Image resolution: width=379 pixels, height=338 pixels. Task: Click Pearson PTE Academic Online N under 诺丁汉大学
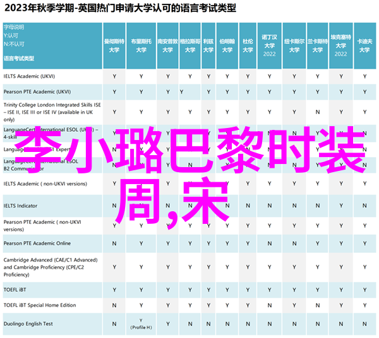(269, 243)
